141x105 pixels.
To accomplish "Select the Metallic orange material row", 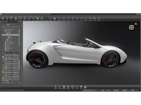I will pyautogui.click(x=10, y=70).
